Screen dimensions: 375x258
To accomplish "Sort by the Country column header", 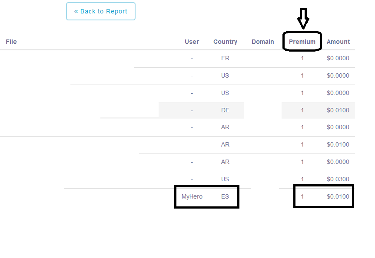I will coord(225,42).
